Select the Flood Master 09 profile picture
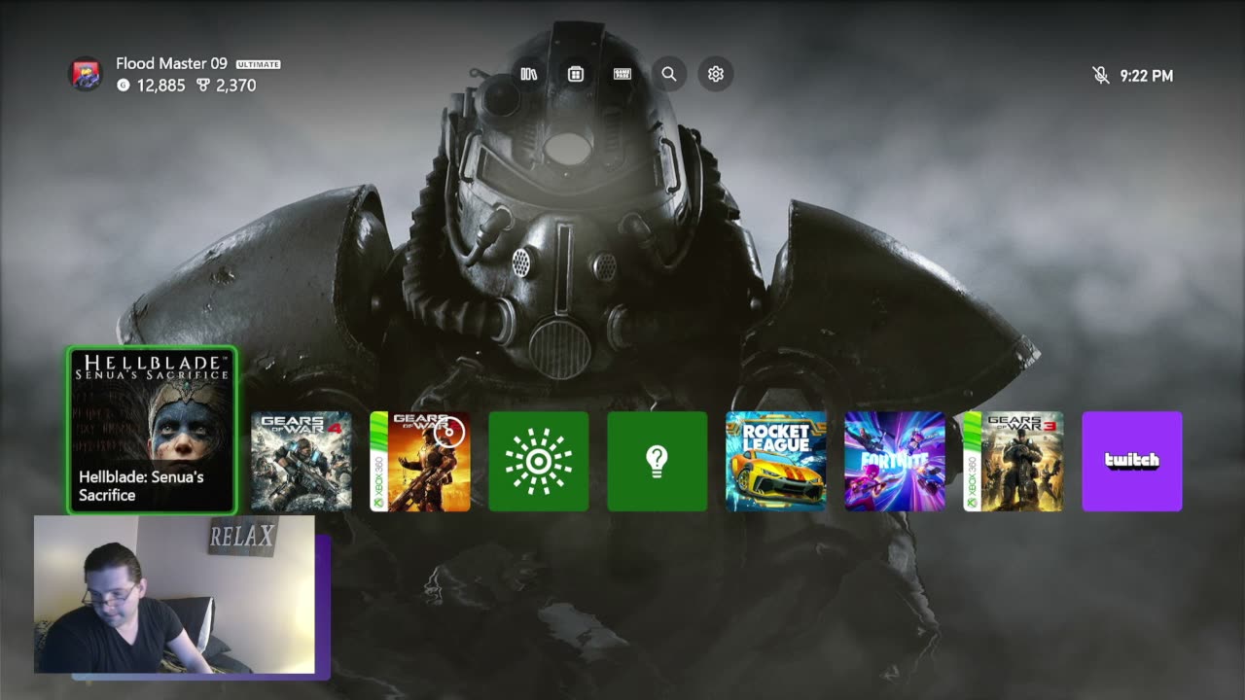 tap(86, 74)
